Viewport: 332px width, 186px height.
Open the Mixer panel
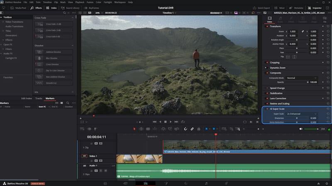(x=280, y=8)
